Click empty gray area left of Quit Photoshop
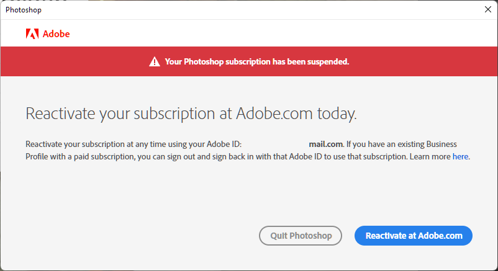This screenshot has width=498, height=271. (x=137, y=236)
